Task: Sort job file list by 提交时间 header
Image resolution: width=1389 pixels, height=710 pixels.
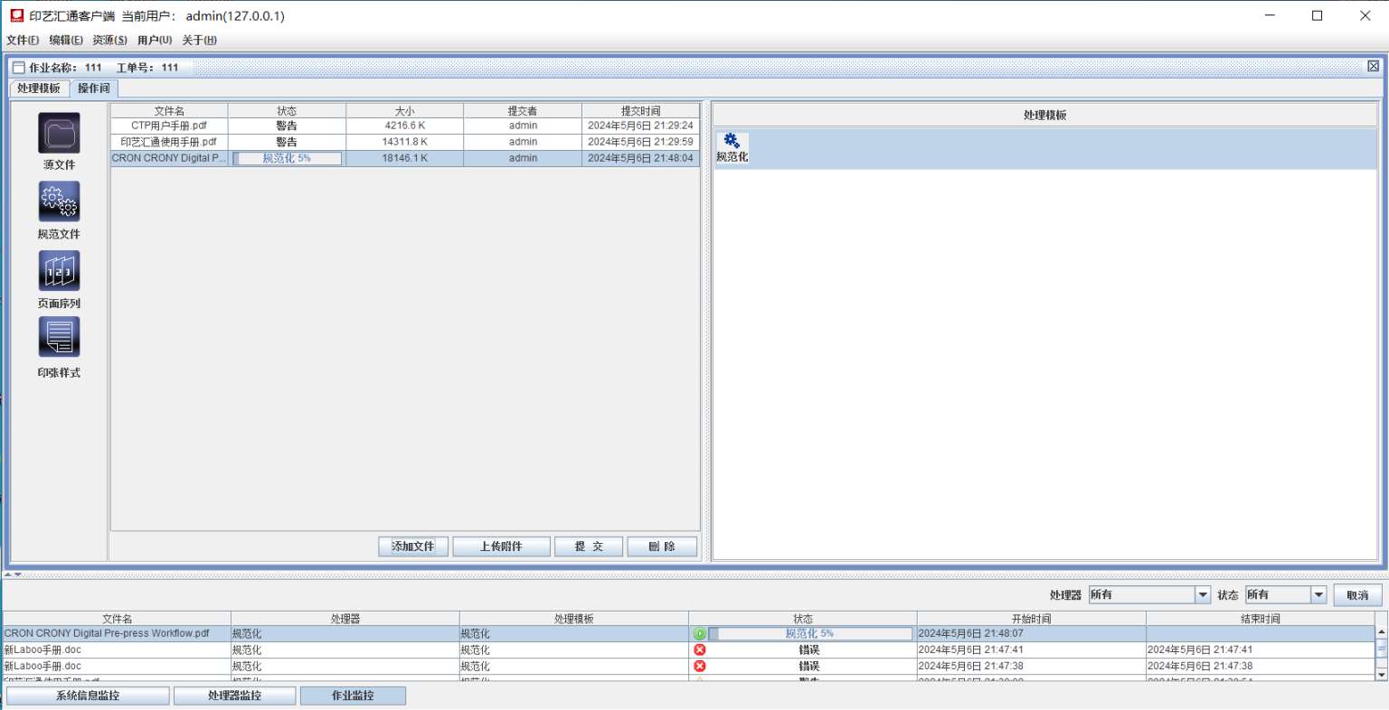Action: (640, 111)
